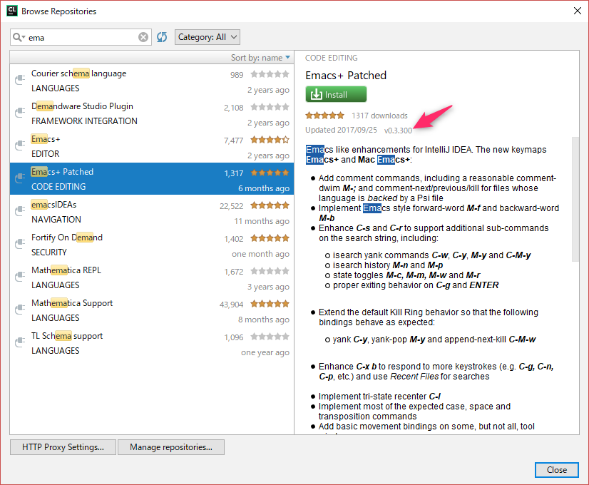
Task: Click the 43,904 download count
Action: pyautogui.click(x=231, y=305)
